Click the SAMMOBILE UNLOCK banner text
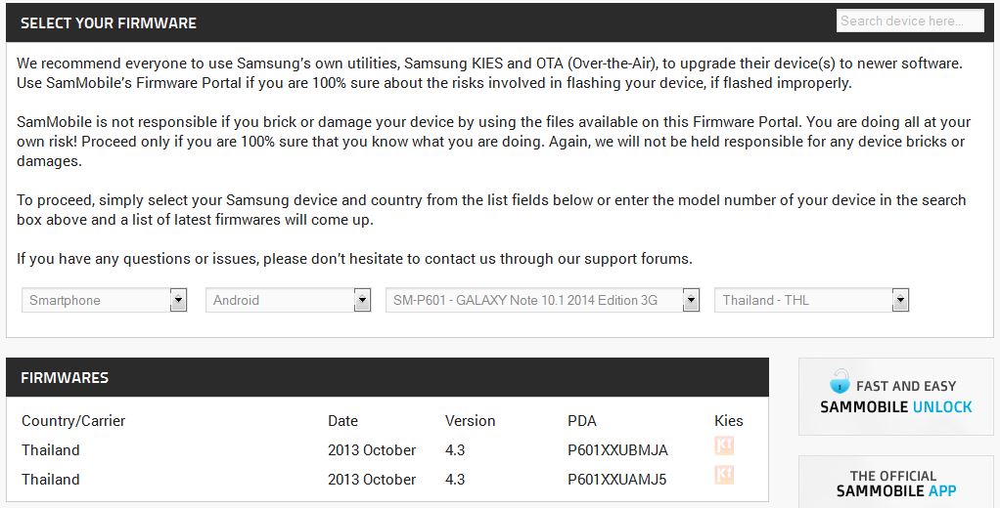 896,406
